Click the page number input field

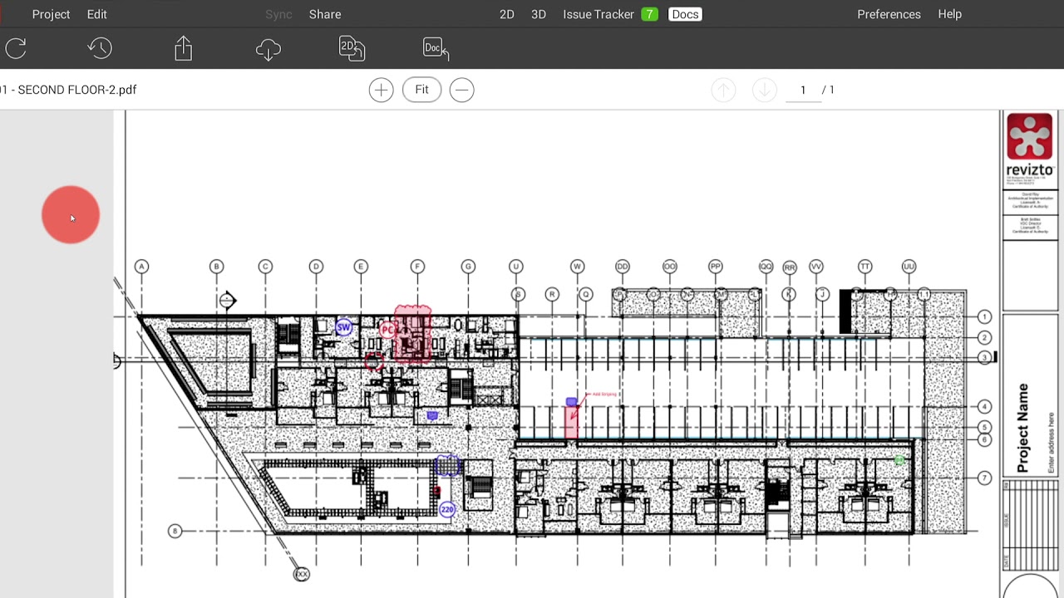[x=803, y=90]
